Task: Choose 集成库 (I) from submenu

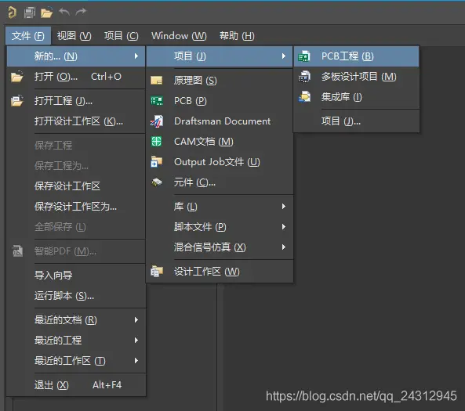Action: (356, 97)
